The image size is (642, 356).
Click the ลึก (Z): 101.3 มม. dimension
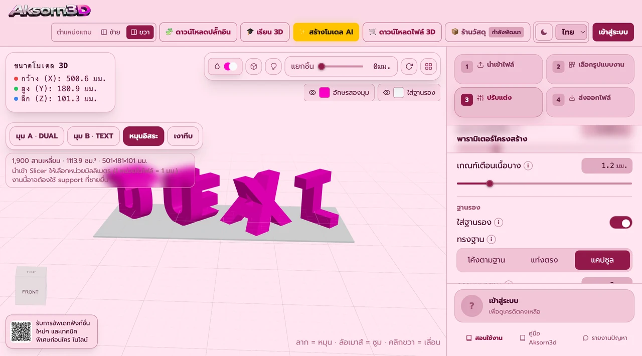click(x=56, y=99)
